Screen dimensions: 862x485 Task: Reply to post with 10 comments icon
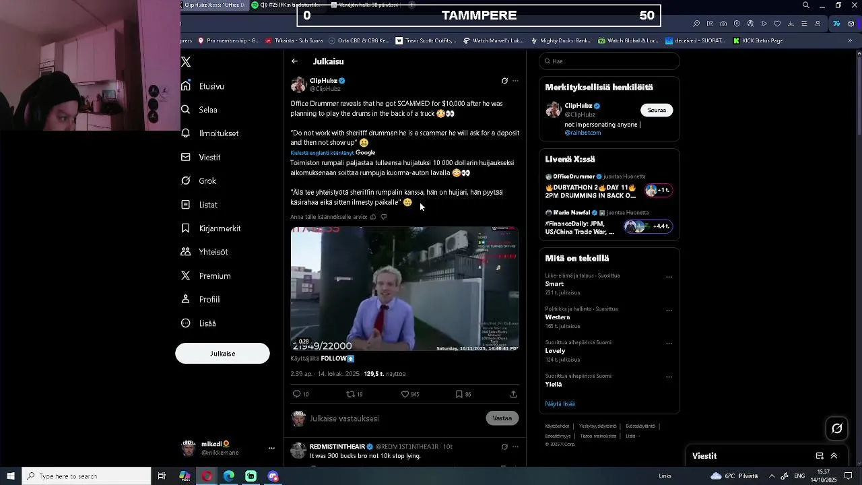pos(300,394)
